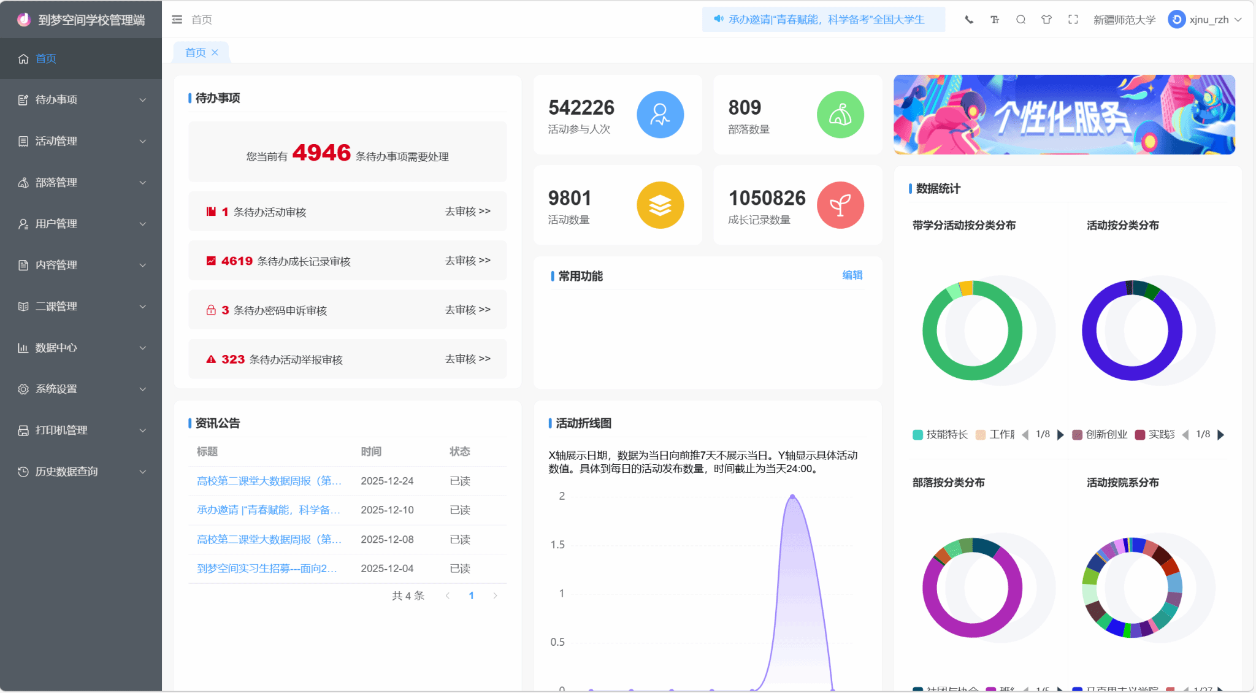Open search via magnifier icon
Image resolution: width=1256 pixels, height=693 pixels.
1020,20
